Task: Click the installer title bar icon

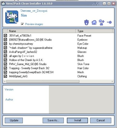Action: pos(3,3)
